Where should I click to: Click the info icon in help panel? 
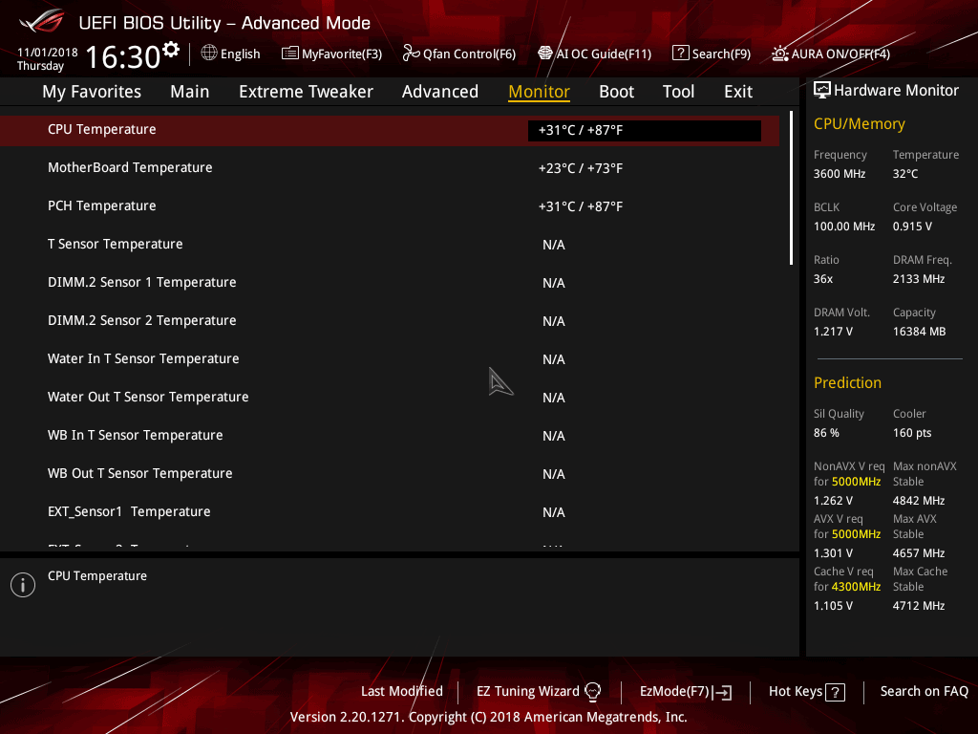point(23,585)
